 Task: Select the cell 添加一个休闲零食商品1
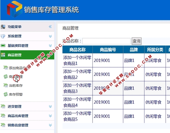[x=77, y=61]
